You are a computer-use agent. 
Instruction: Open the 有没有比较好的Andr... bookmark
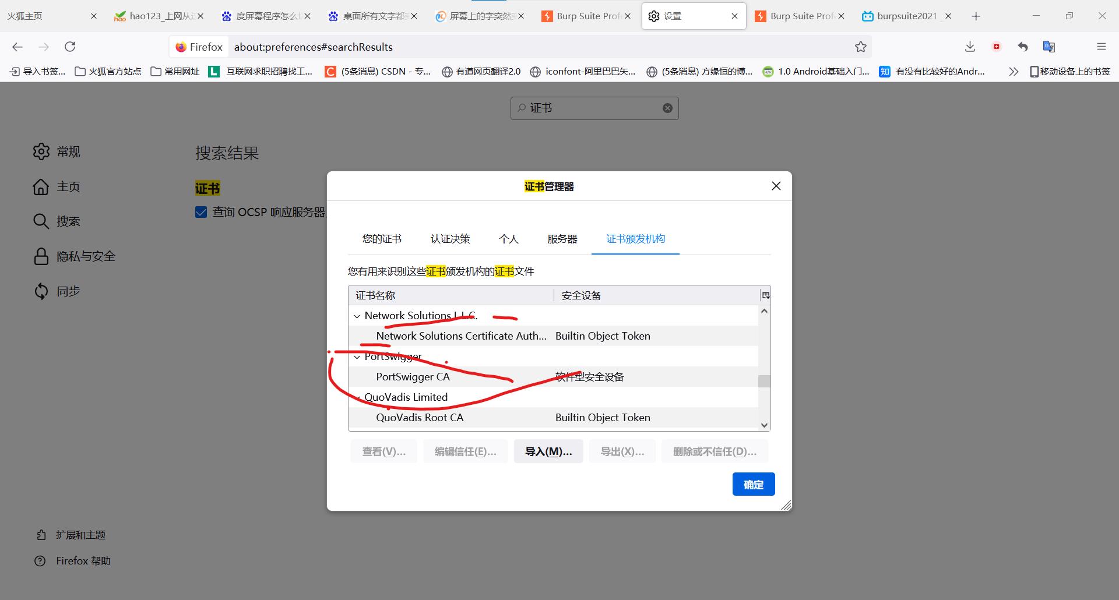point(932,71)
